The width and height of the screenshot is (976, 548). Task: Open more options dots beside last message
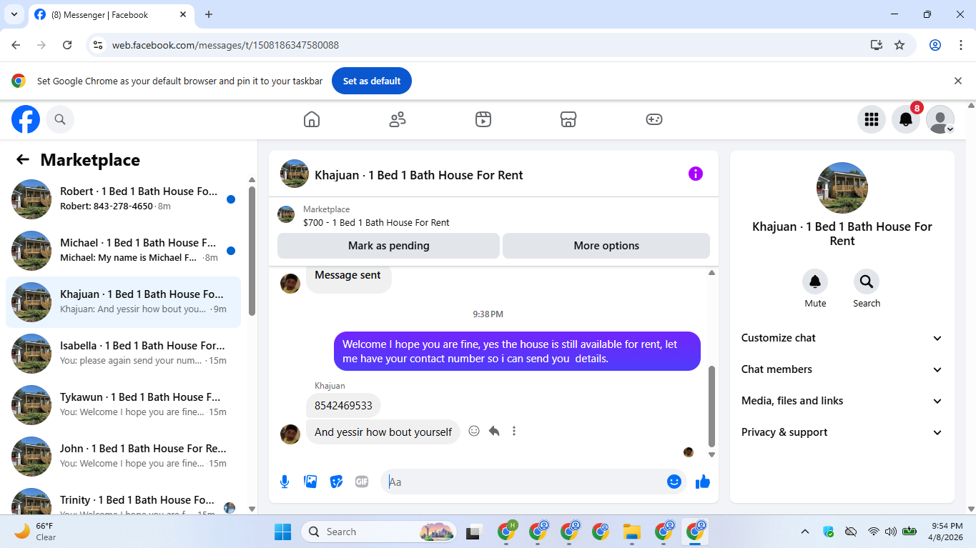point(514,431)
